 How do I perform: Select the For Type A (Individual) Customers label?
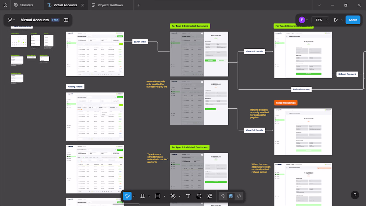click(190, 147)
